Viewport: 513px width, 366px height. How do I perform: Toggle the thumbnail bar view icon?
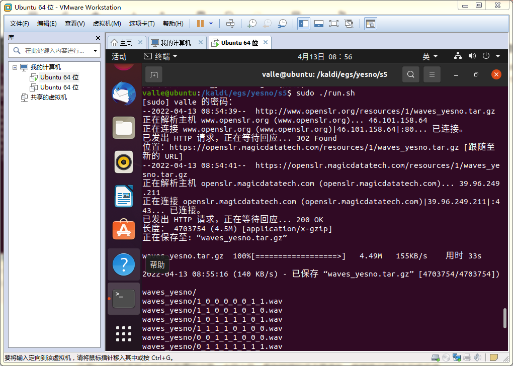coord(319,24)
